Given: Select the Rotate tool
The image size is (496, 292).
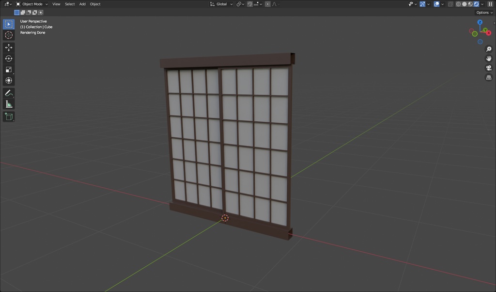Looking at the screenshot, I should point(9,59).
